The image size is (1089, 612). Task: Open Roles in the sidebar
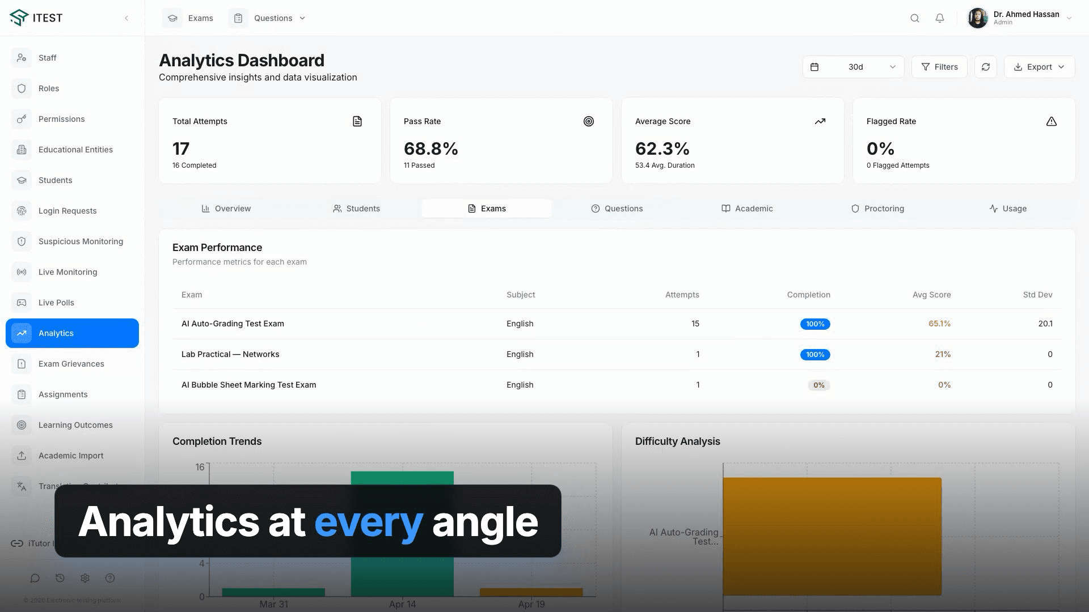(x=72, y=88)
